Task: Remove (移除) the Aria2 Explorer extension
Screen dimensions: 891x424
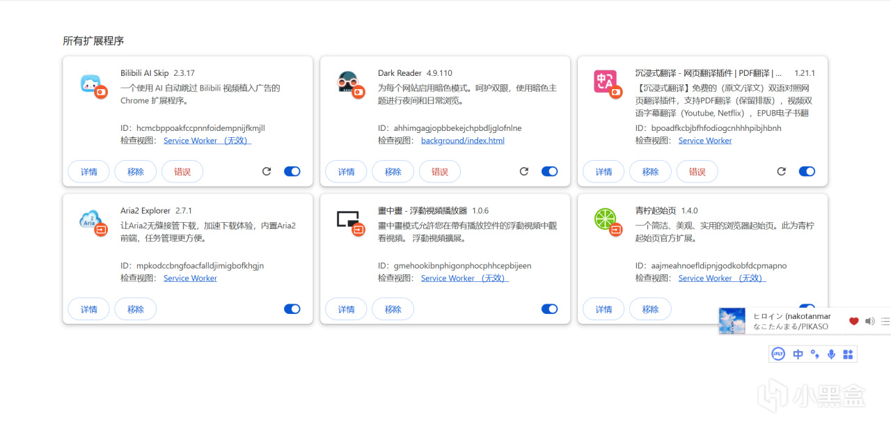Action: [x=136, y=309]
